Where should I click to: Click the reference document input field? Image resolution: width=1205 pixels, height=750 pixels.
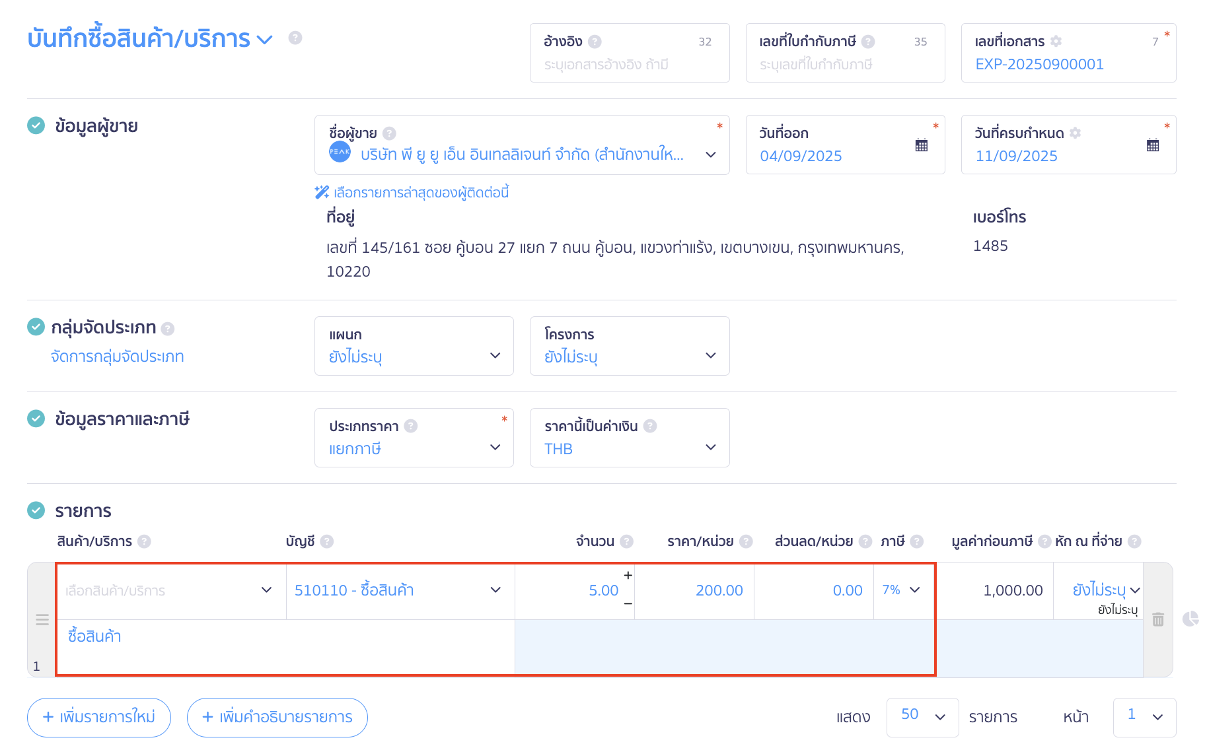click(x=629, y=65)
